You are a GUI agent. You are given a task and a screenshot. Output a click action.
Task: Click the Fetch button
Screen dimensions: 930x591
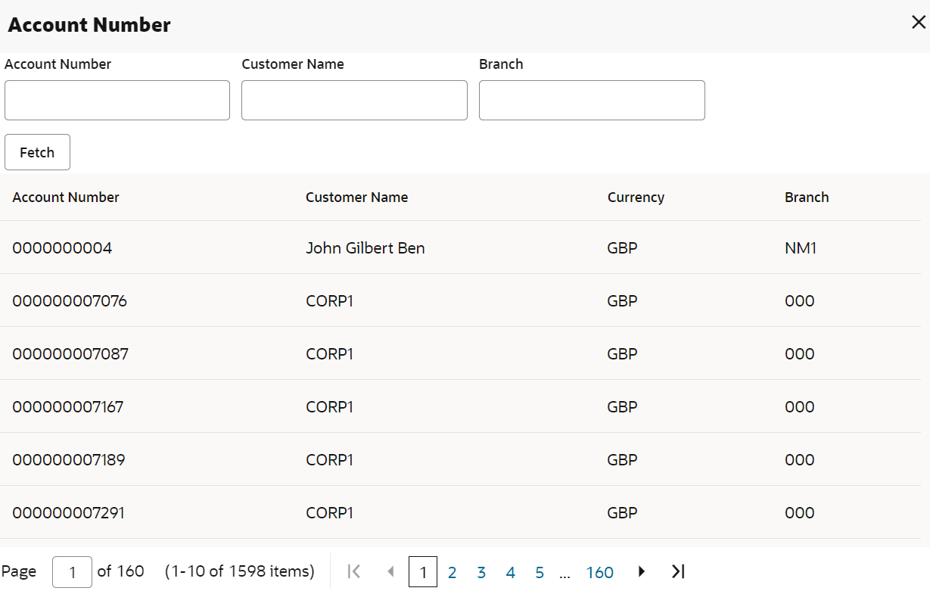(37, 152)
